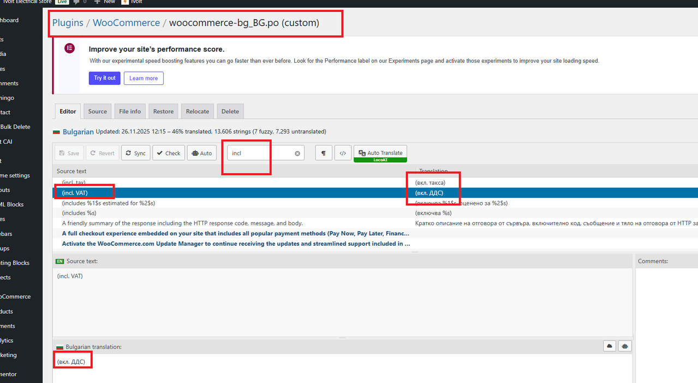698x383 pixels.
Task: Click the New item in admin bar
Action: (105, 2)
